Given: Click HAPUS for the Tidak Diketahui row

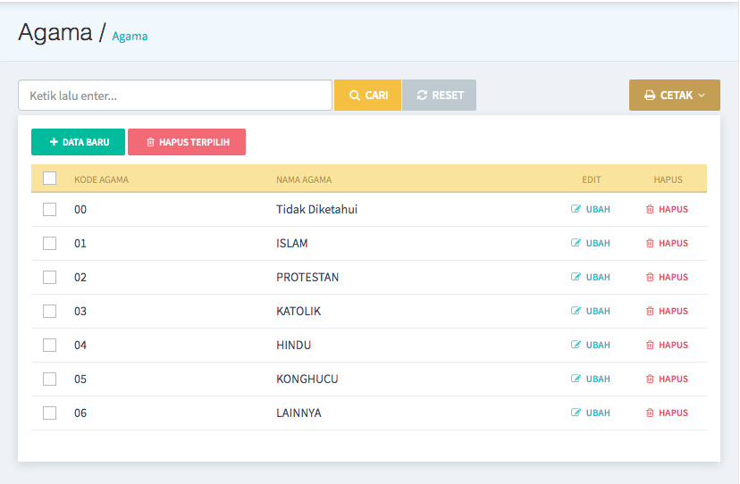Looking at the screenshot, I should (667, 210).
